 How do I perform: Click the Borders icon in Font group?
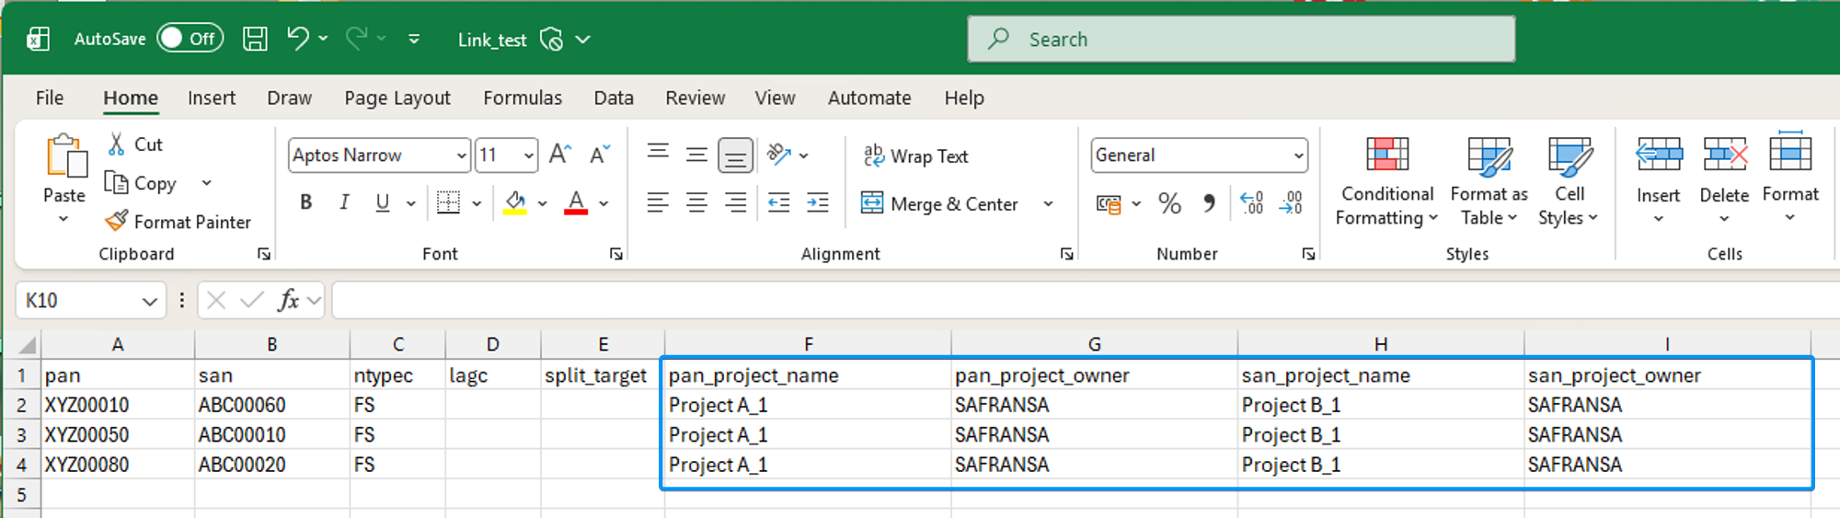448,203
